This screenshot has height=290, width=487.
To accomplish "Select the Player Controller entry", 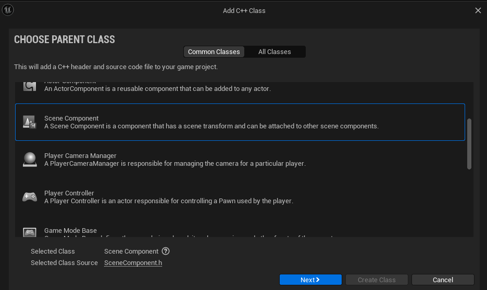I will [240, 197].
